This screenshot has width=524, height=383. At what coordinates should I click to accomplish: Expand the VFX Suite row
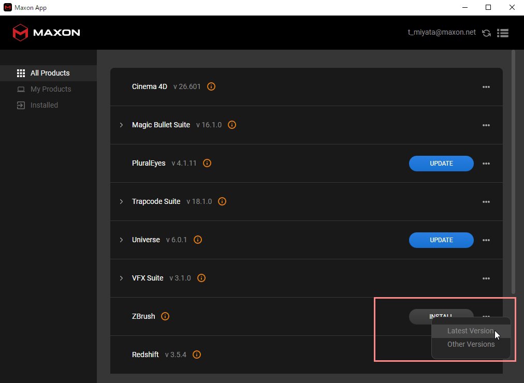tap(121, 278)
